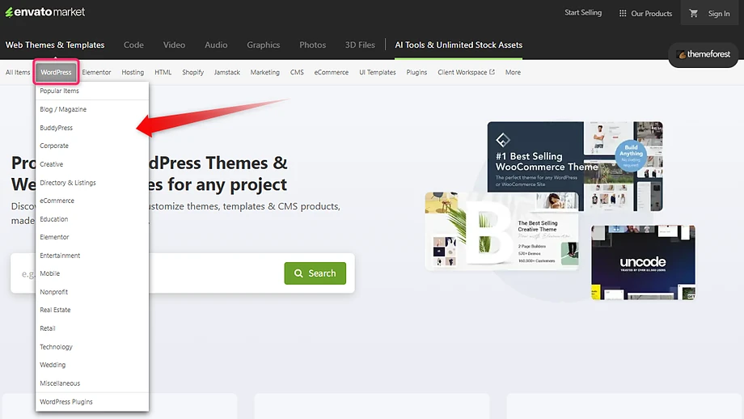Switch to the Video category
Viewport: 744px width, 419px height.
[174, 44]
